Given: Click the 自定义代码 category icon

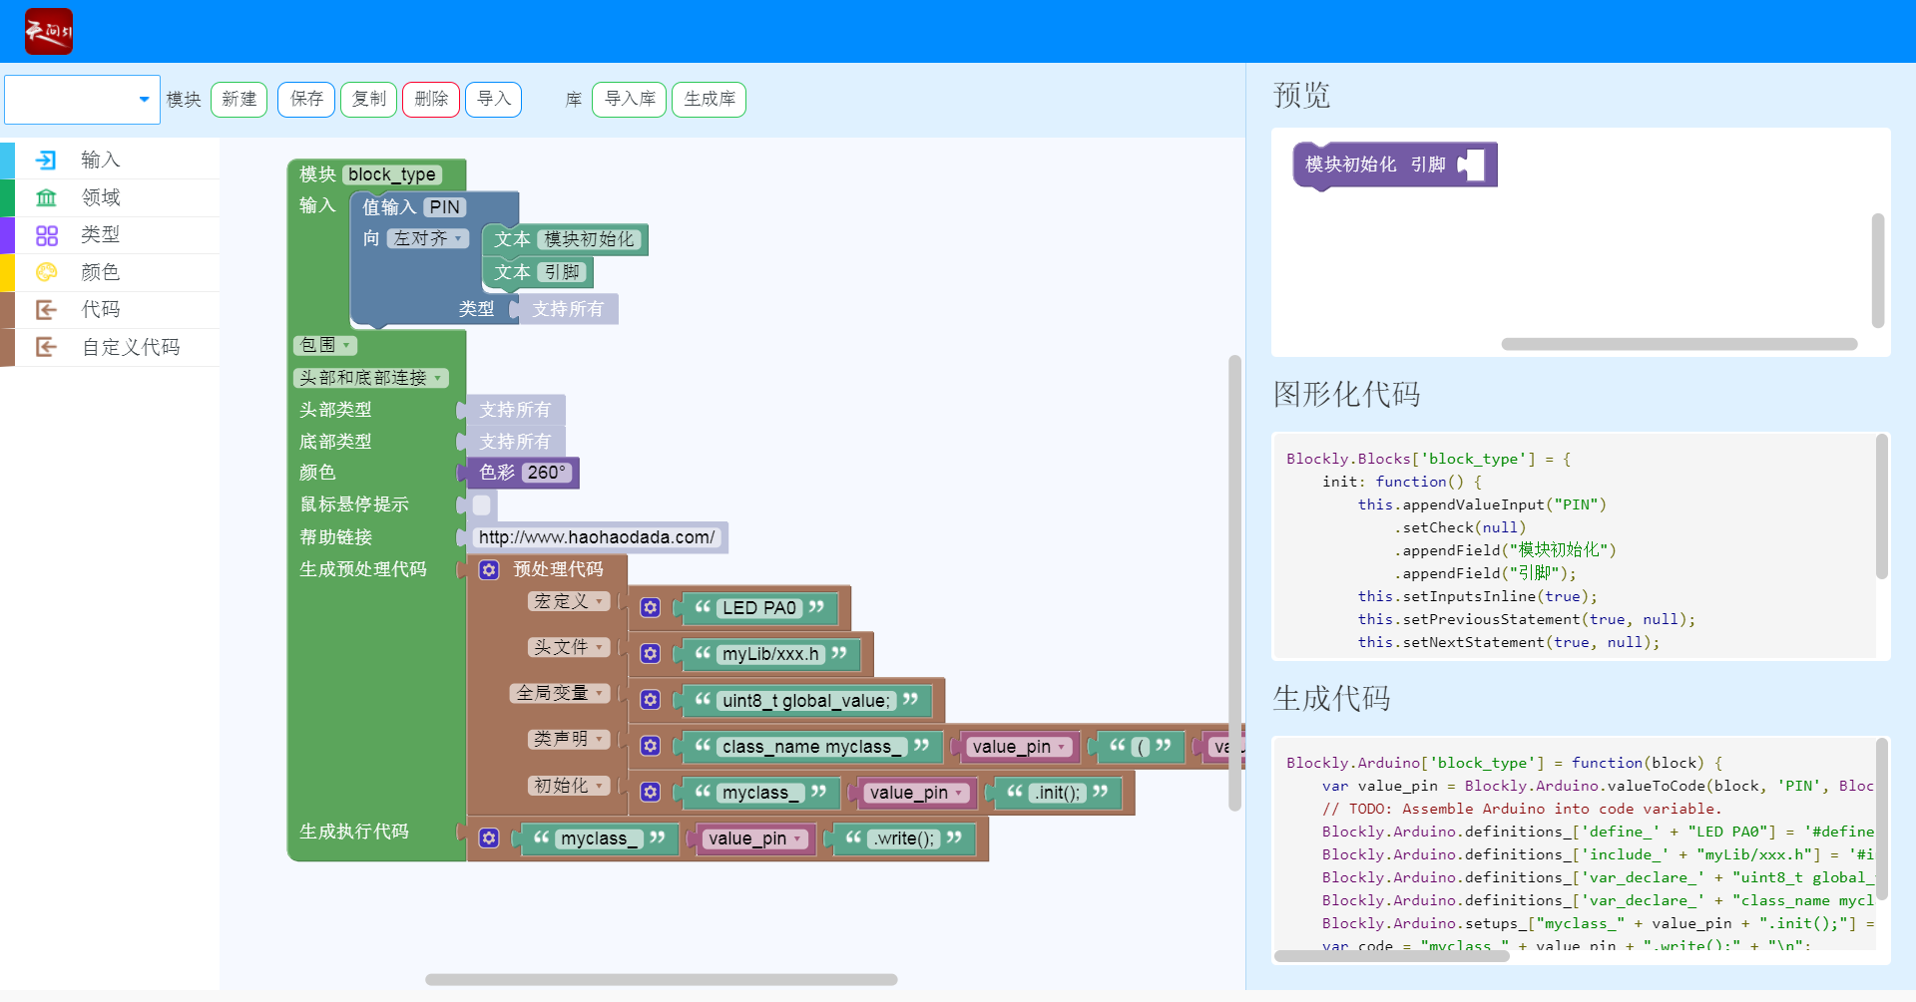Looking at the screenshot, I should [46, 347].
